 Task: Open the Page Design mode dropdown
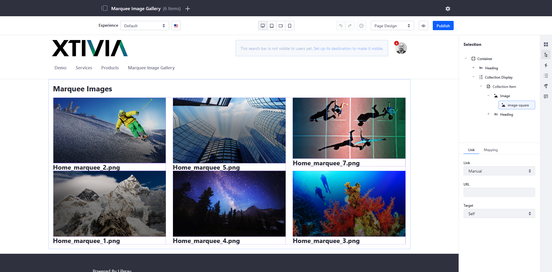click(392, 26)
